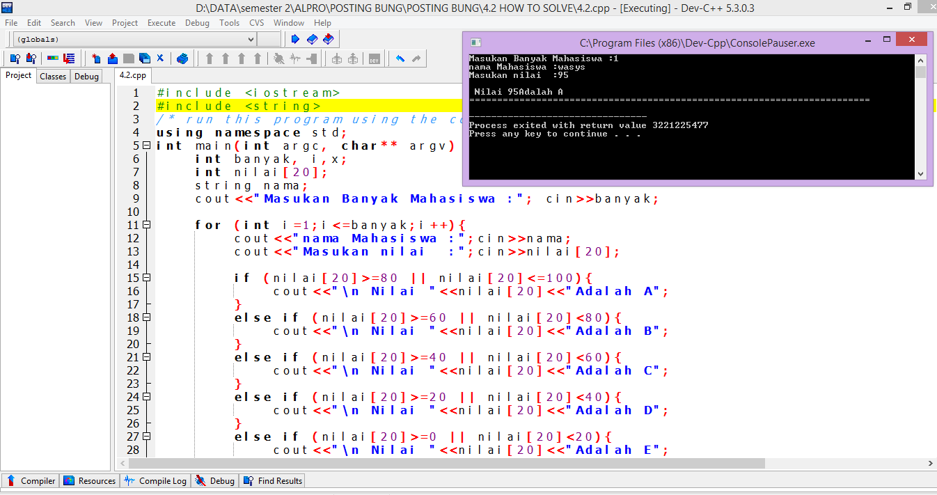Screen dimensions: 937x495
Task: Collapse the main function fold at line 5
Action: click(146, 146)
